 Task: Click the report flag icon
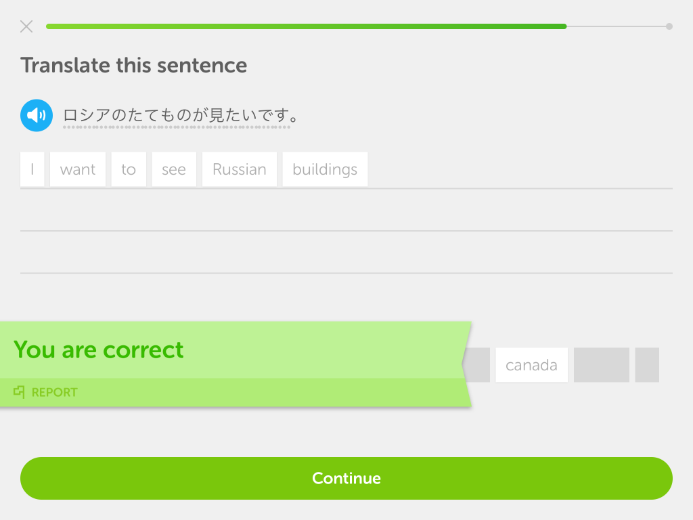19,392
